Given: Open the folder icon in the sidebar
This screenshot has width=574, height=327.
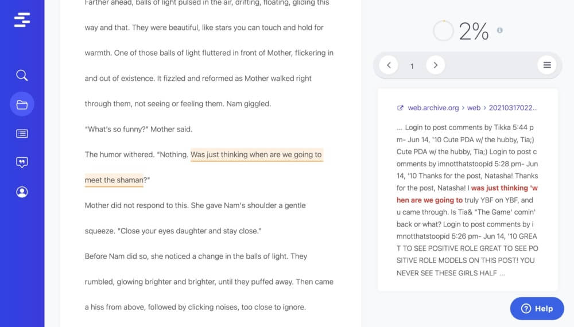Looking at the screenshot, I should point(22,104).
